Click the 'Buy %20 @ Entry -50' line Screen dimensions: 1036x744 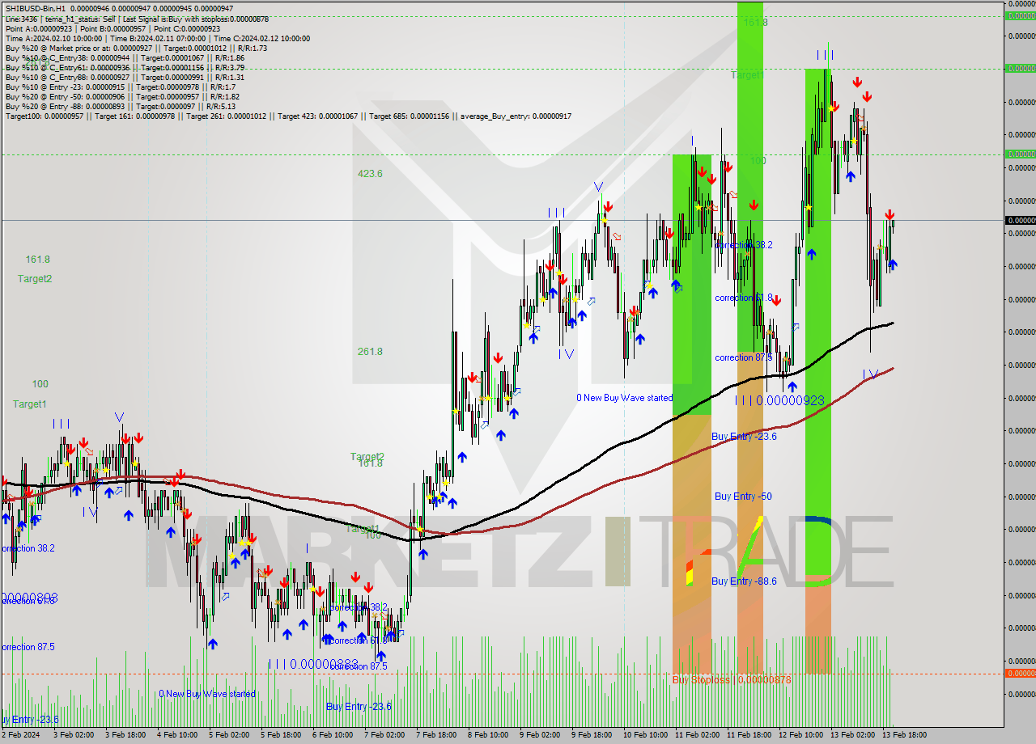(x=122, y=96)
